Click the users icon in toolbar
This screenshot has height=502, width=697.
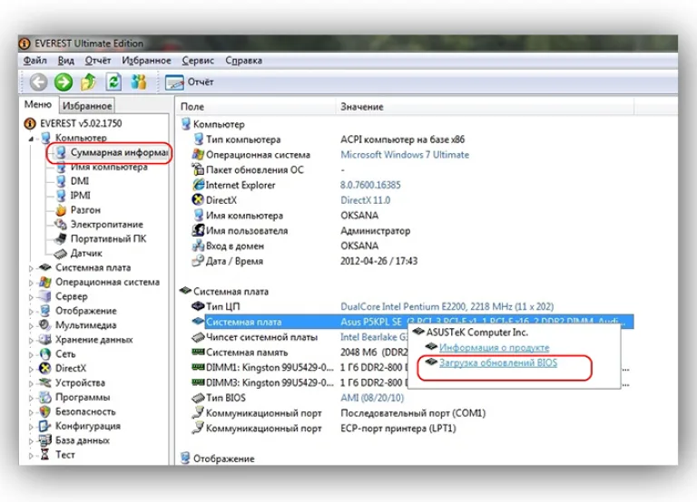(x=139, y=82)
